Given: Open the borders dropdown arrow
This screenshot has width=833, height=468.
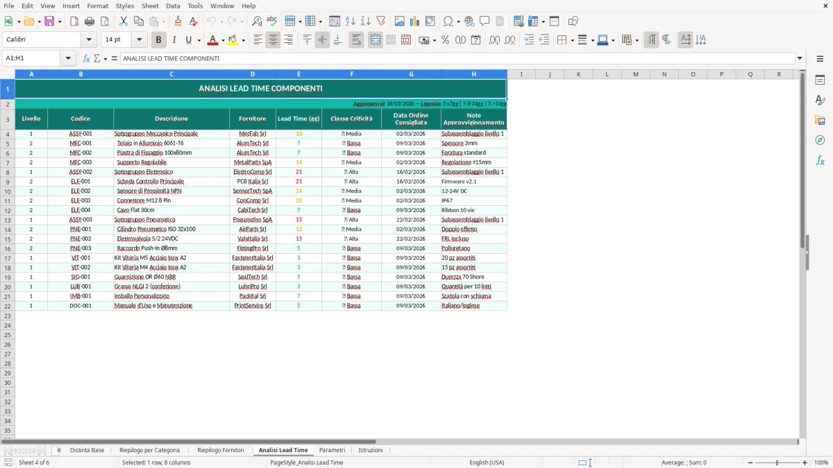Looking at the screenshot, I should [572, 40].
